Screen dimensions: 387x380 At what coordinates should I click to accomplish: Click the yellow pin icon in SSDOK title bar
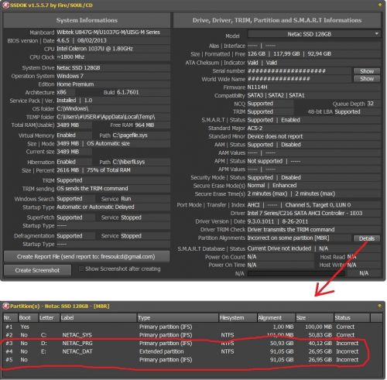380,5
